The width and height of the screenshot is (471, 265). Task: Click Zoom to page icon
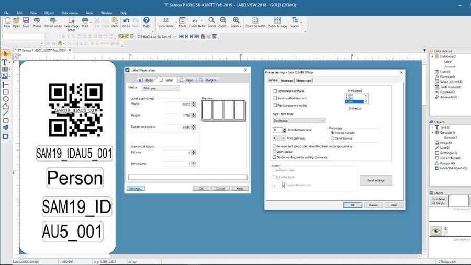click(x=277, y=22)
